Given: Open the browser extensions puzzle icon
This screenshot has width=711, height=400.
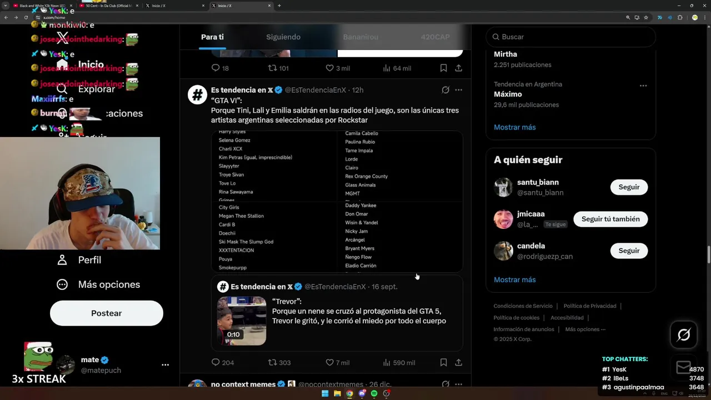Looking at the screenshot, I should click(x=680, y=17).
